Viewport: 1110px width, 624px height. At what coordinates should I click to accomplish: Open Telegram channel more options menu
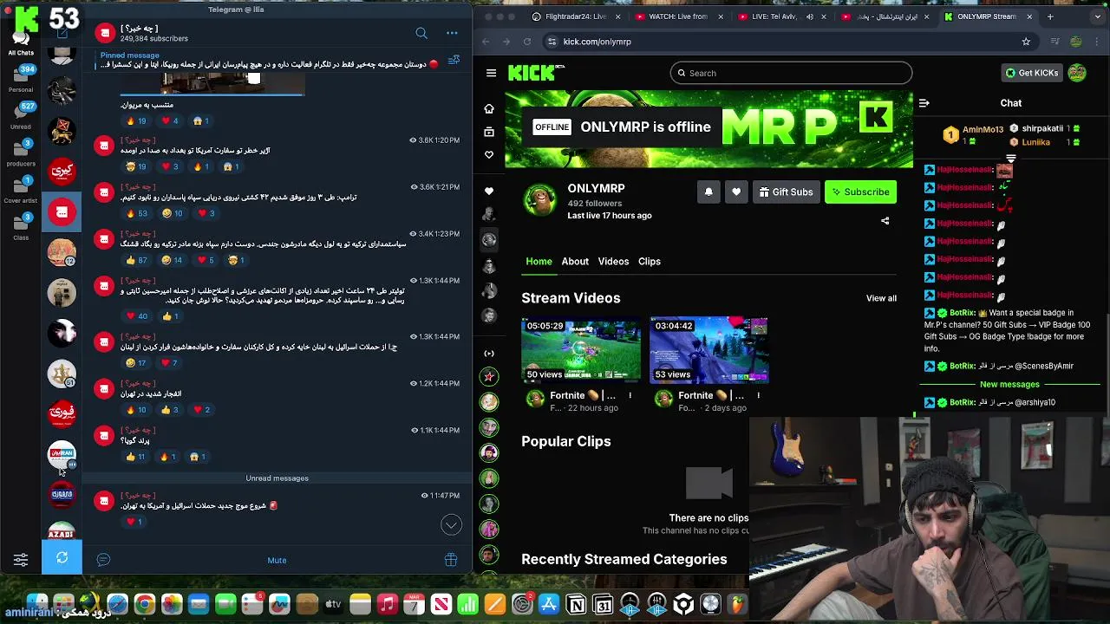tap(452, 33)
